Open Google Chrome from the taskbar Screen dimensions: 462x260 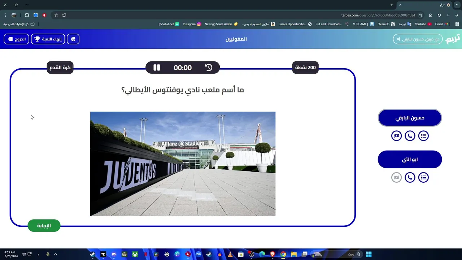[x=283, y=254]
